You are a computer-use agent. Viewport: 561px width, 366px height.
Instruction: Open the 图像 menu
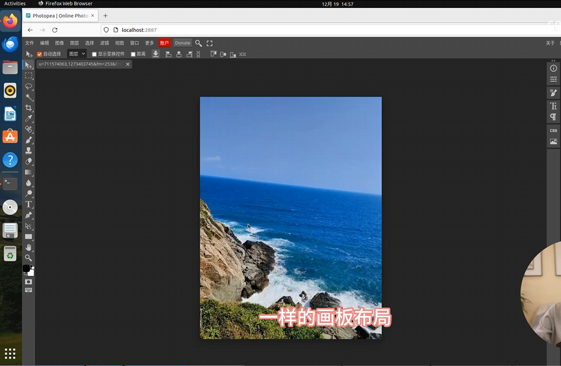(x=59, y=43)
